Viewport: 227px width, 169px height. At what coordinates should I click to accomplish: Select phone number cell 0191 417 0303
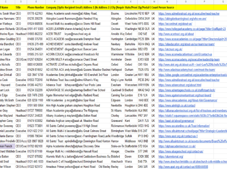[36, 29]
